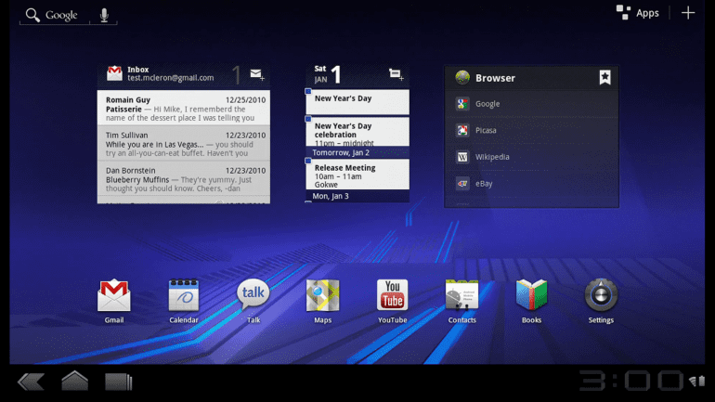Compose new mail in the Gmail widget
Viewport: 715px width, 402px height.
coord(257,74)
